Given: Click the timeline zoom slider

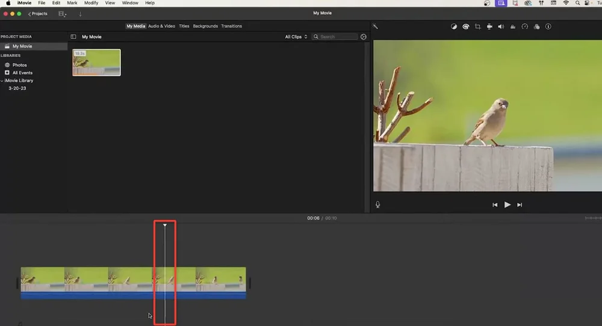Looking at the screenshot, I should 592,218.
